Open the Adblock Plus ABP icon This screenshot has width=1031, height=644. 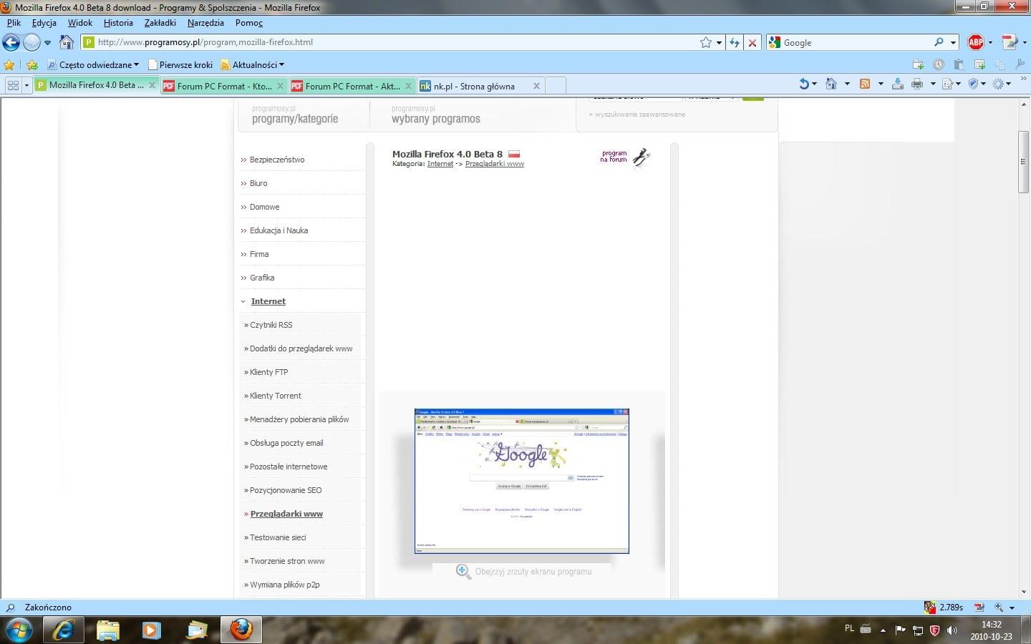[975, 42]
